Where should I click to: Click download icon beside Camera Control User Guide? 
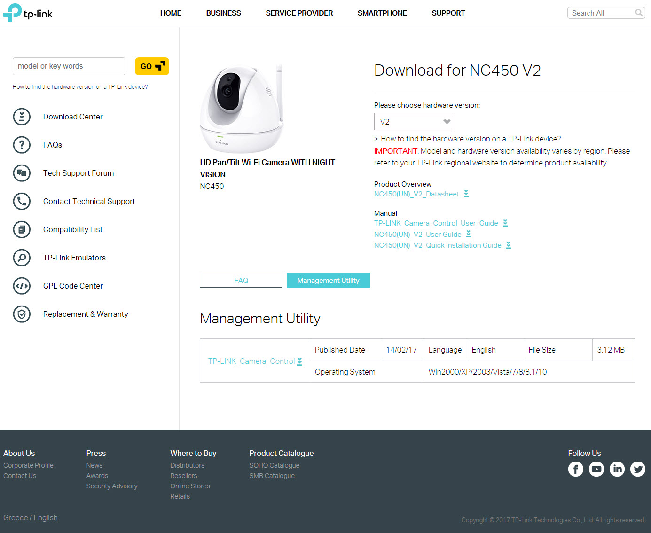coord(505,223)
